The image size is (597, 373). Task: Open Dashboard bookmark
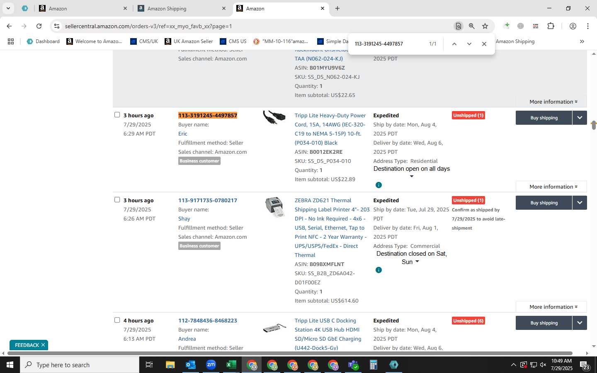(x=43, y=41)
